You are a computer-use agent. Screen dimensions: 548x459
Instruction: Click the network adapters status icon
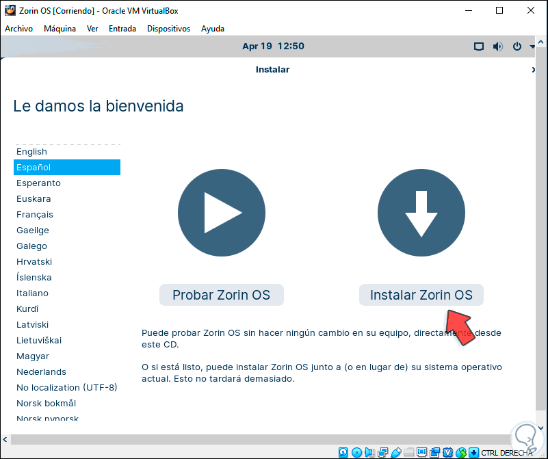[x=382, y=452]
